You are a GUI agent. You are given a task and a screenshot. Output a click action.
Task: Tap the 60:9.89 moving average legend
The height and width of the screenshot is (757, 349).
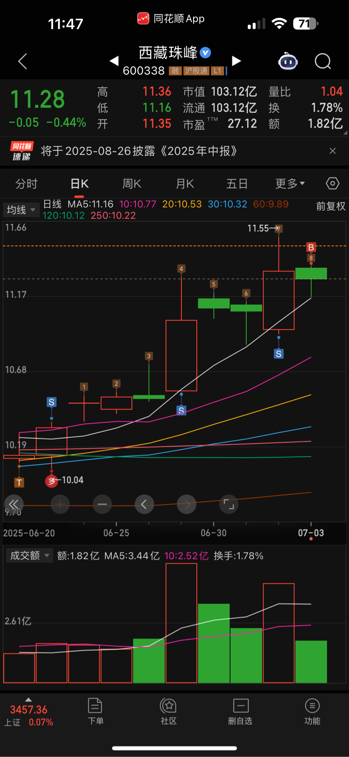pos(271,204)
